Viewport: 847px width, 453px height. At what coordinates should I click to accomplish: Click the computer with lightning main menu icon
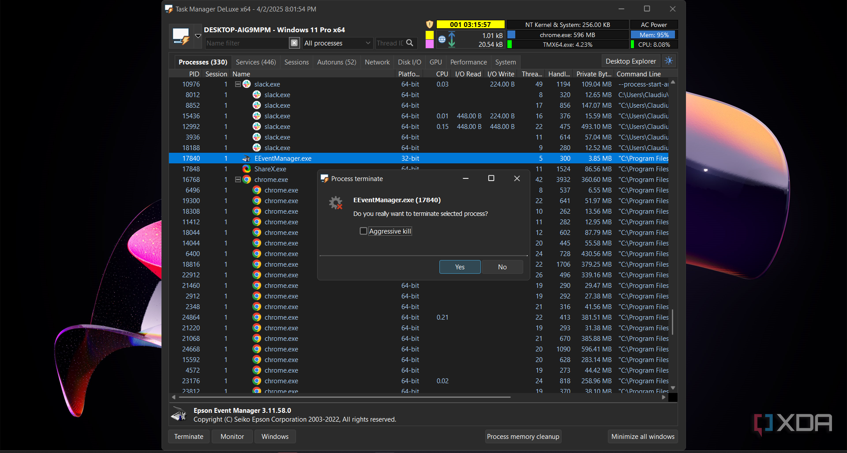click(181, 36)
